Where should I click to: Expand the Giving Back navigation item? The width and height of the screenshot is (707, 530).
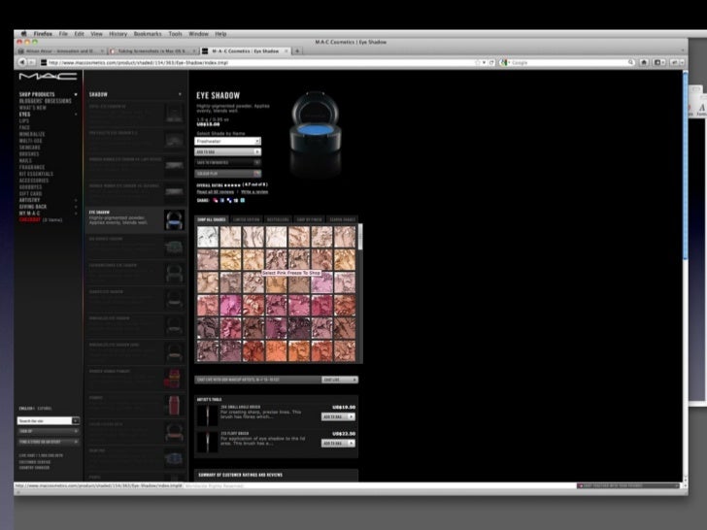point(76,207)
